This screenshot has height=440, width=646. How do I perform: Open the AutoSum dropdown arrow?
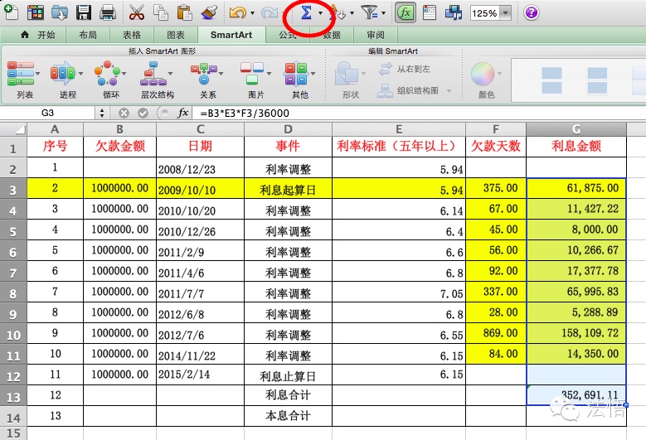click(320, 13)
